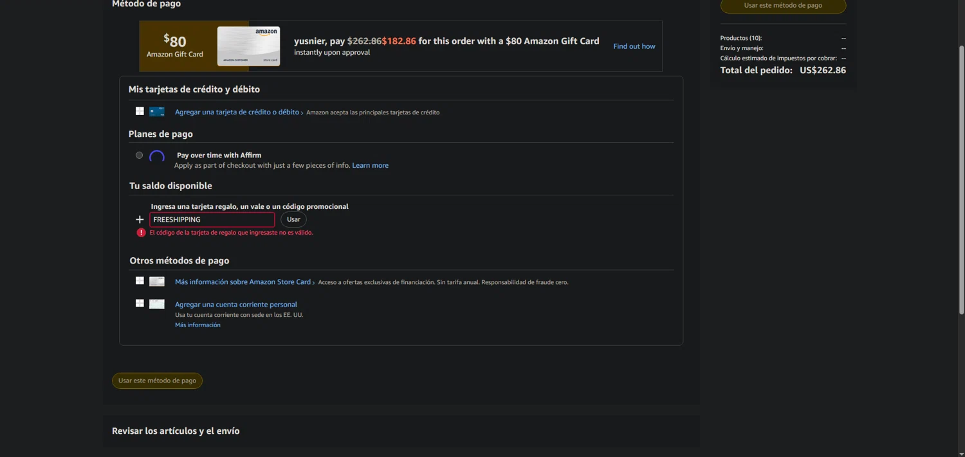
Task: Click the blue credit card icon
Action: (157, 112)
